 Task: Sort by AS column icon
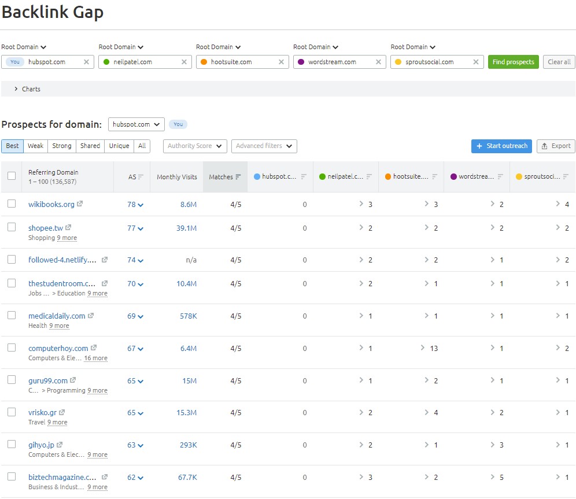click(141, 176)
